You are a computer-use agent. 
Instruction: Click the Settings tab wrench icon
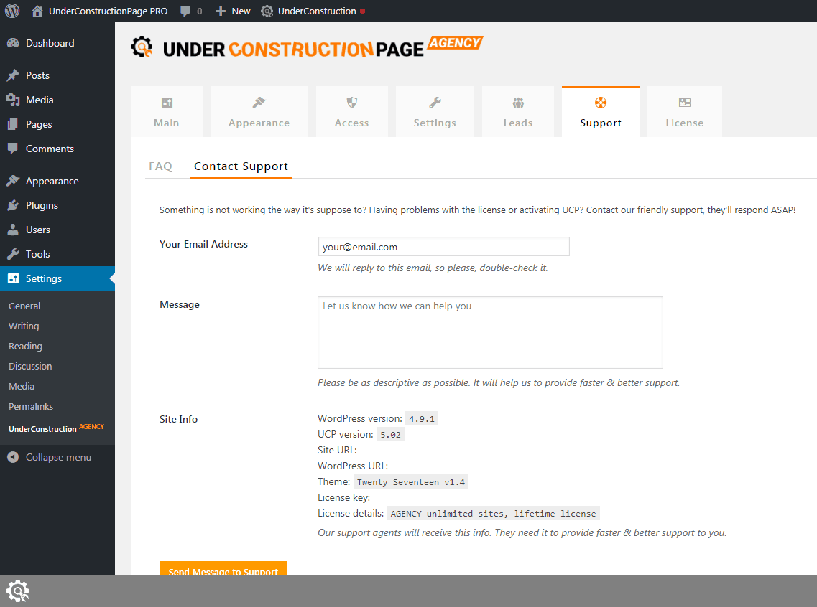pos(435,103)
